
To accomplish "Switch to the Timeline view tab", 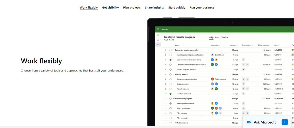I will point(225,37).
